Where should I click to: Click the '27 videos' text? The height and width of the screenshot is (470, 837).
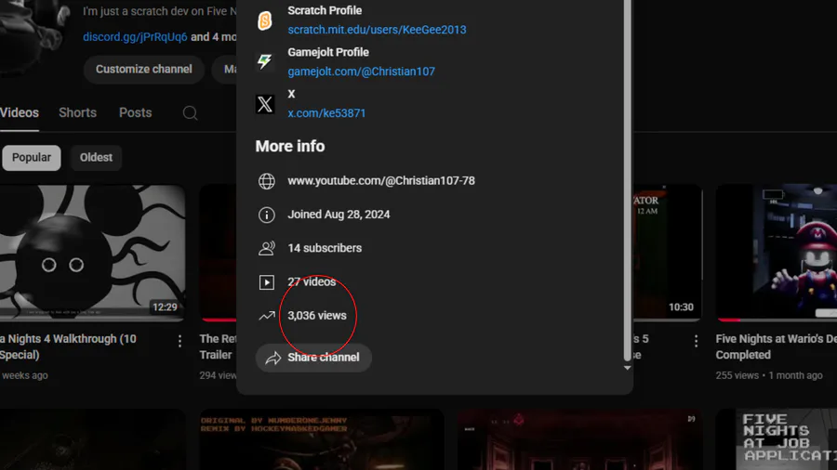click(x=312, y=281)
